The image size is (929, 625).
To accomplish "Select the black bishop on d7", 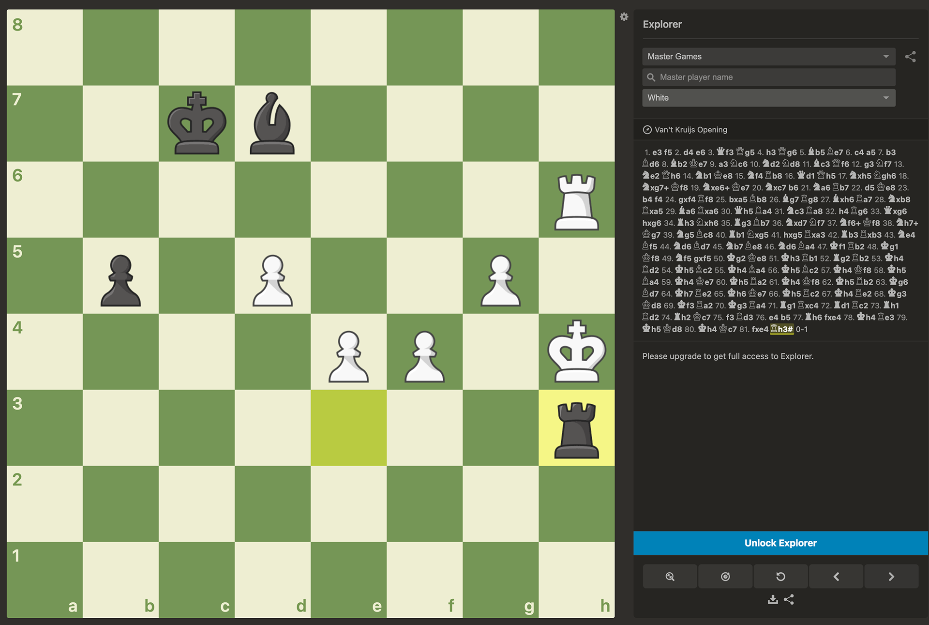I will point(272,123).
